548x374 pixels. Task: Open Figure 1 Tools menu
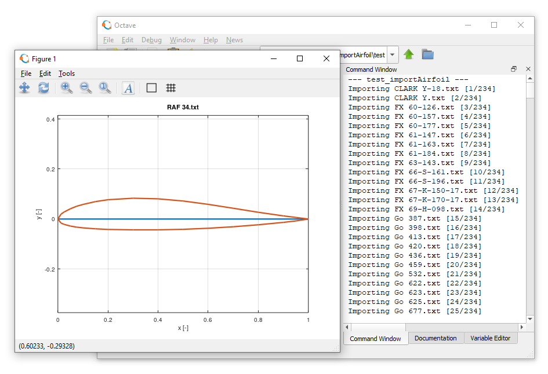(67, 74)
